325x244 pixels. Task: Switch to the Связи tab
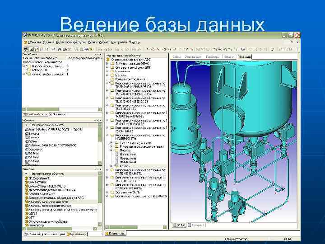176,56
